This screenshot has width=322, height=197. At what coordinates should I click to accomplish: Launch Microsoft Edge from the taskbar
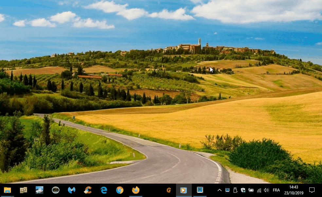(104, 190)
